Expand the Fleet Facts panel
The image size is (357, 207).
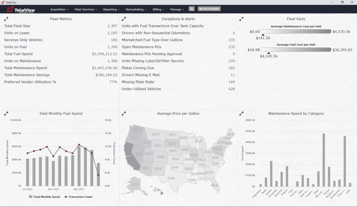click(241, 19)
